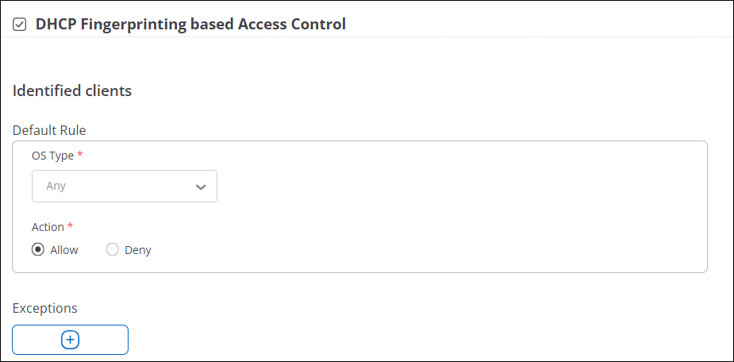Screen dimensions: 734x362
Task: Click the plus icon under Exceptions
Action: (x=70, y=340)
